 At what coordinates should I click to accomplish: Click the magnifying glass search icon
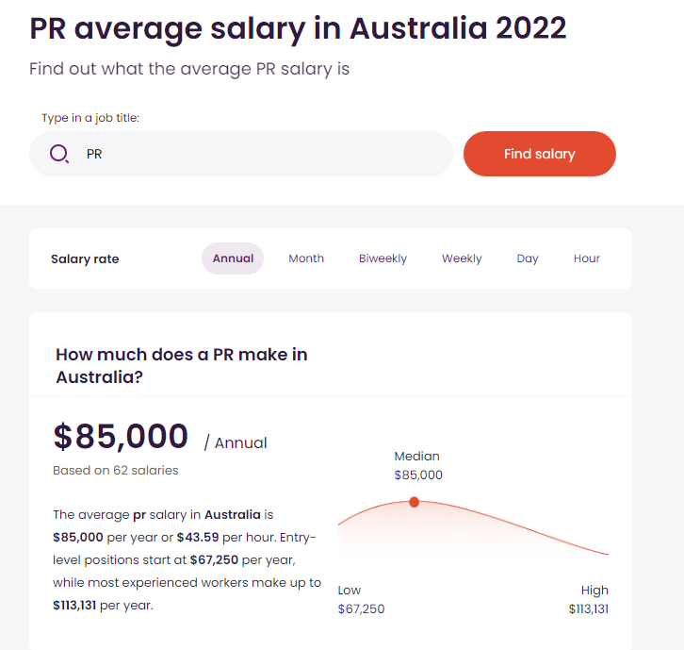click(59, 154)
